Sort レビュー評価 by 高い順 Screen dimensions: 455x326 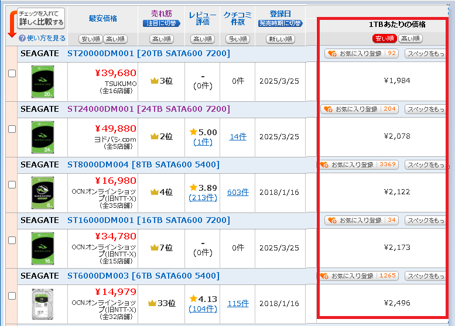[x=203, y=39]
